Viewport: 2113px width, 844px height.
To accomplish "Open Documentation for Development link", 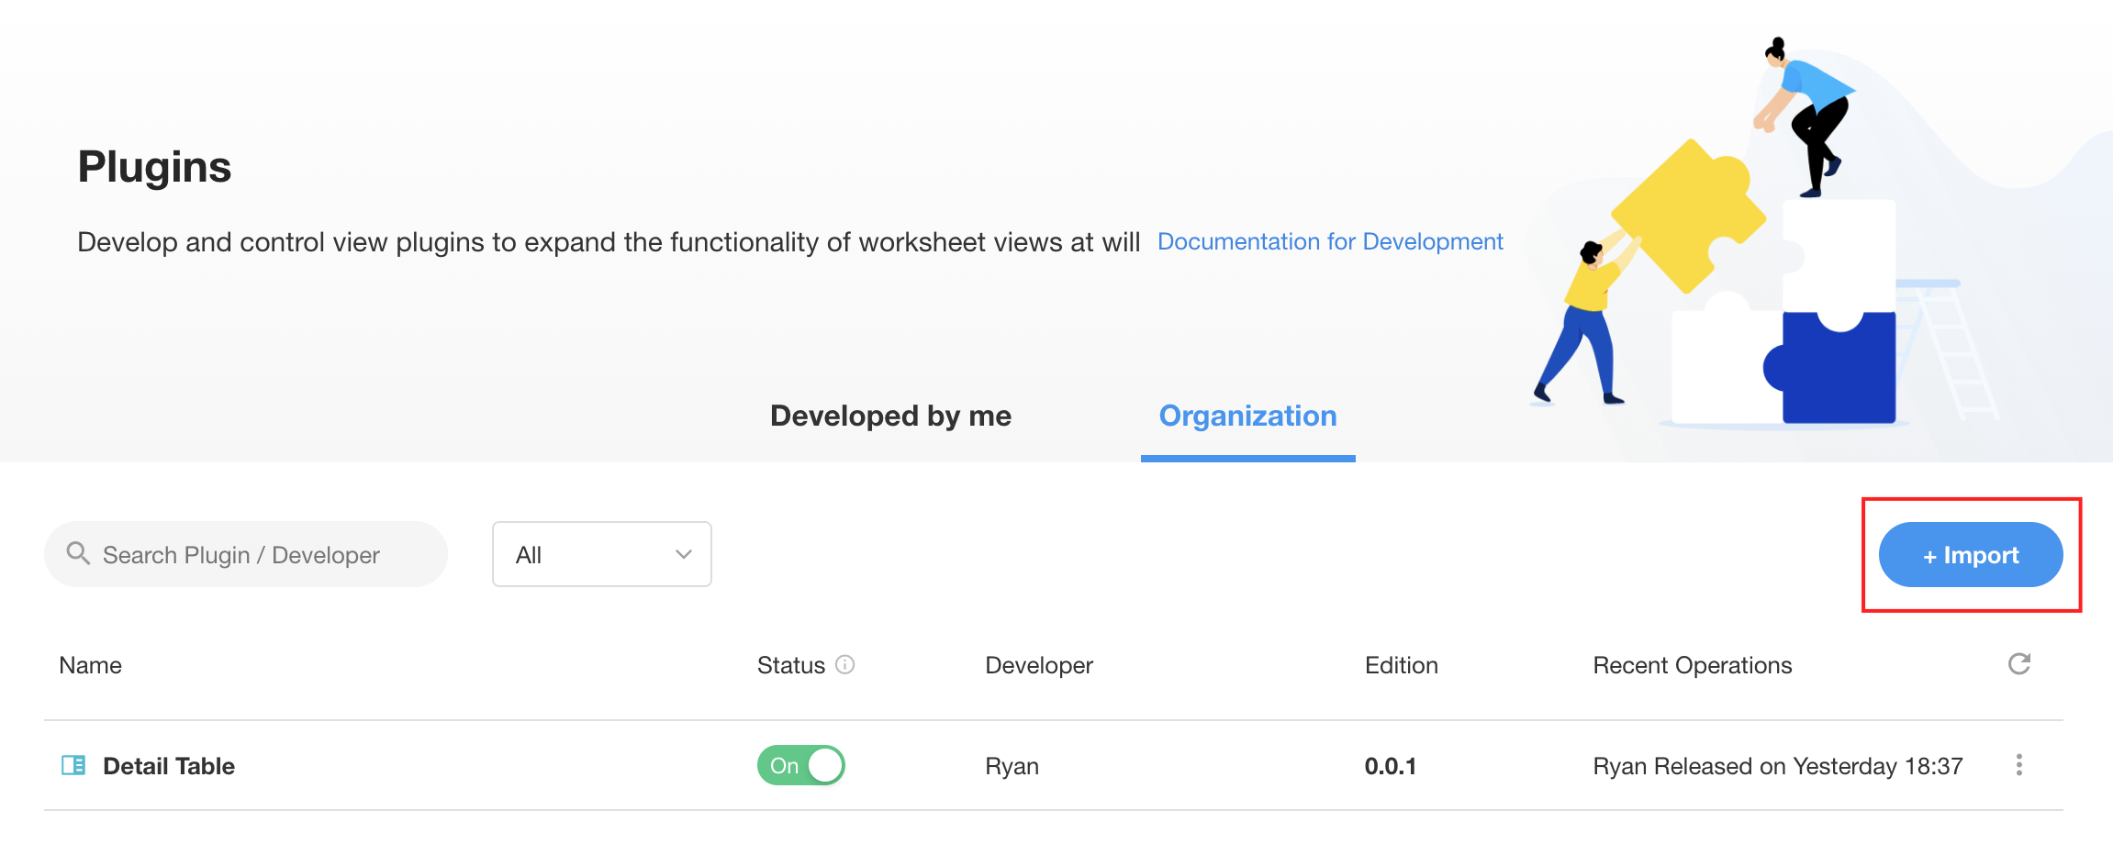I will click(x=1330, y=241).
